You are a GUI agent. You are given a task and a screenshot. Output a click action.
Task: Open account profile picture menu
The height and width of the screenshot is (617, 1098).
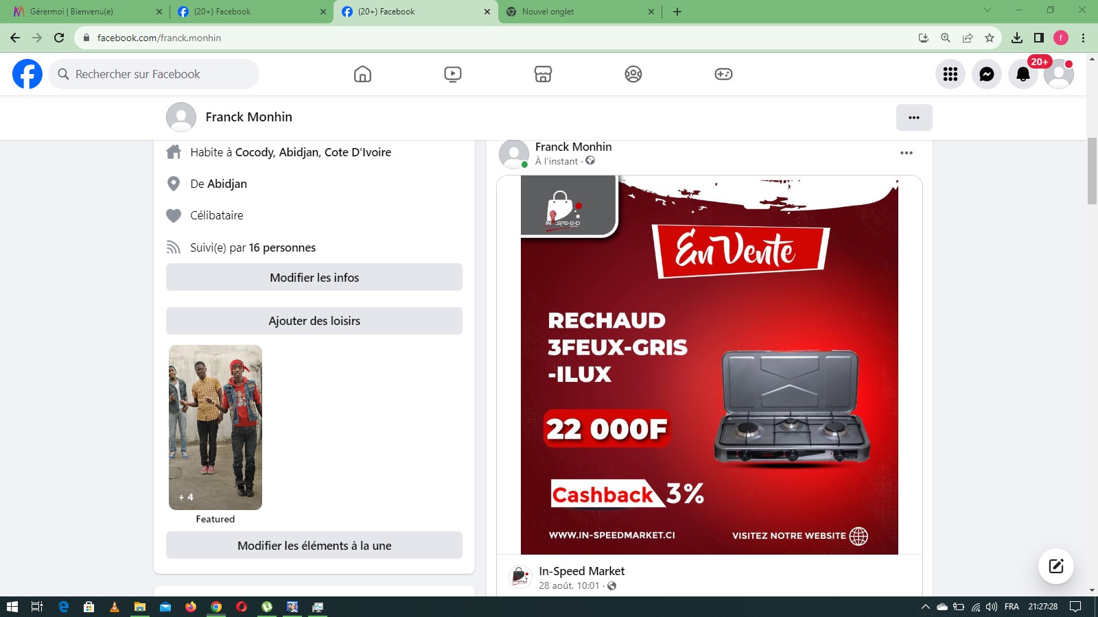pos(1058,74)
